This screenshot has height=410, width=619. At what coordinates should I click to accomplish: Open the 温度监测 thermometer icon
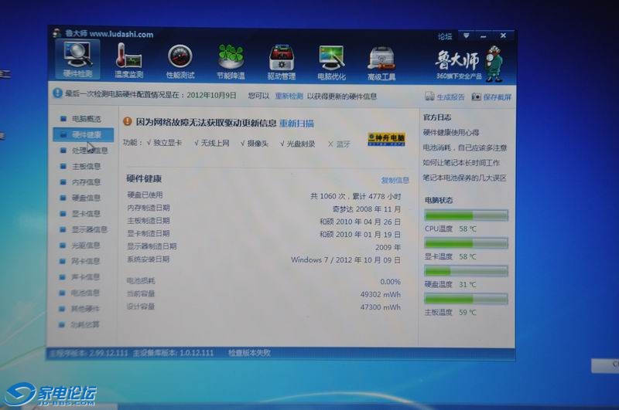(128, 60)
